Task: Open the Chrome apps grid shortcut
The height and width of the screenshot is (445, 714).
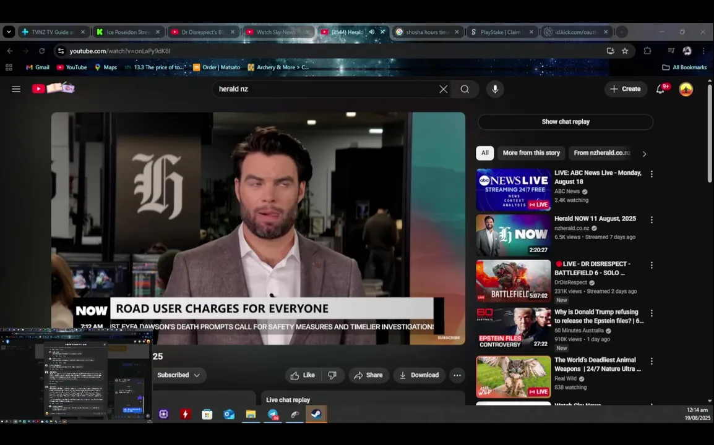Action: [9, 67]
